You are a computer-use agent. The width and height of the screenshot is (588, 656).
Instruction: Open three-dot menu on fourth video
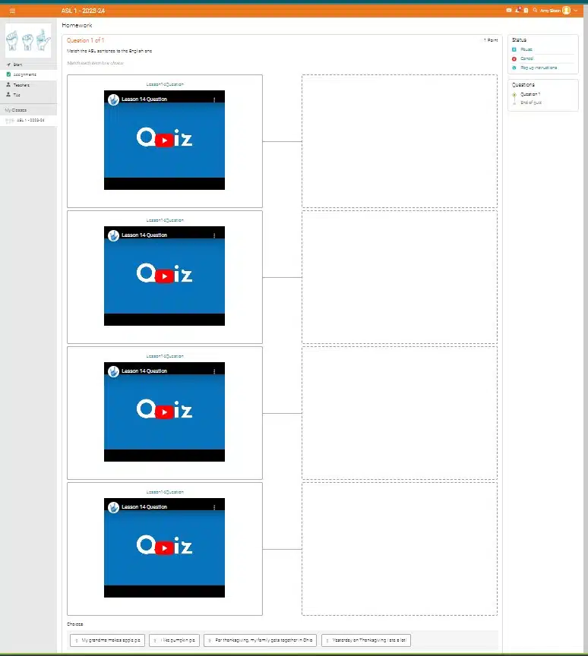[x=214, y=507]
